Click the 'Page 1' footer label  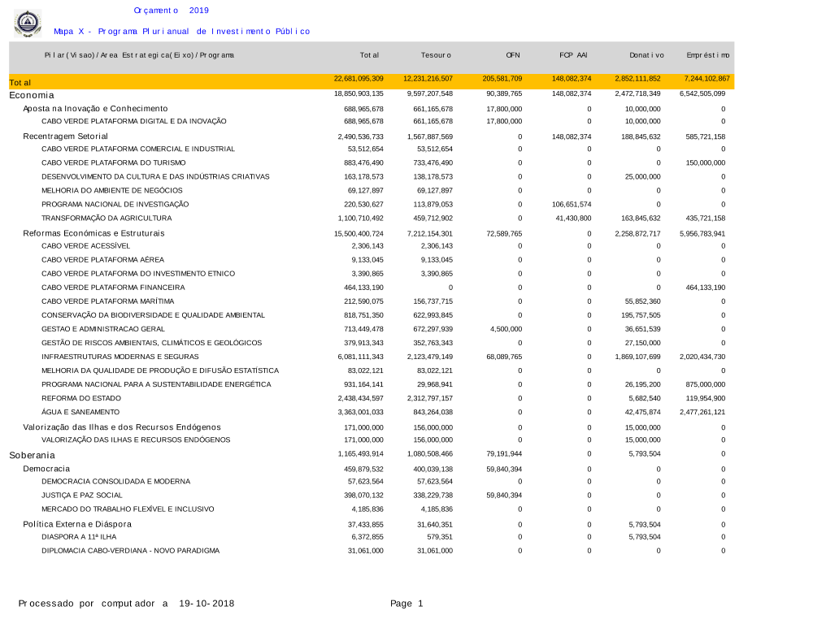pyautogui.click(x=406, y=604)
